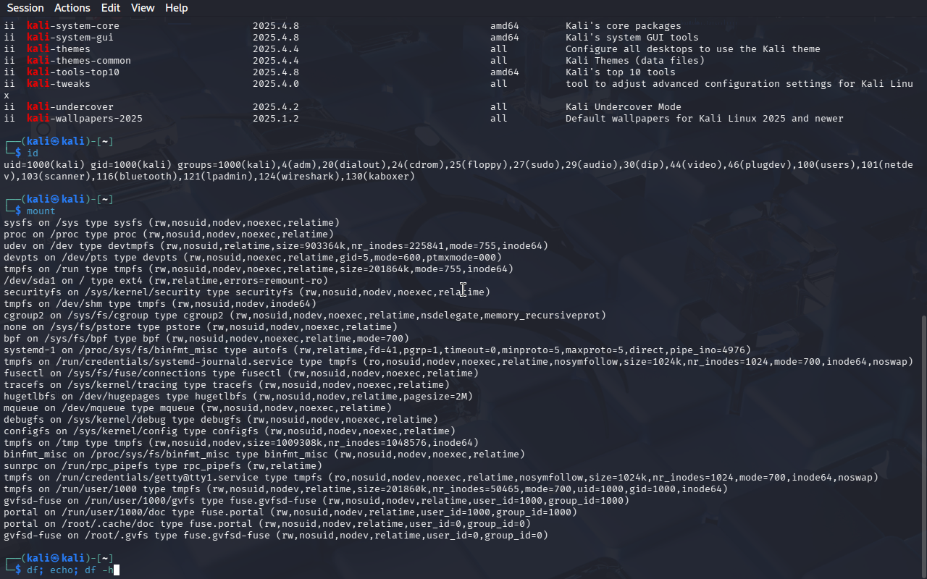Image resolution: width=927 pixels, height=579 pixels.
Task: Open the Session menu
Action: coord(25,8)
